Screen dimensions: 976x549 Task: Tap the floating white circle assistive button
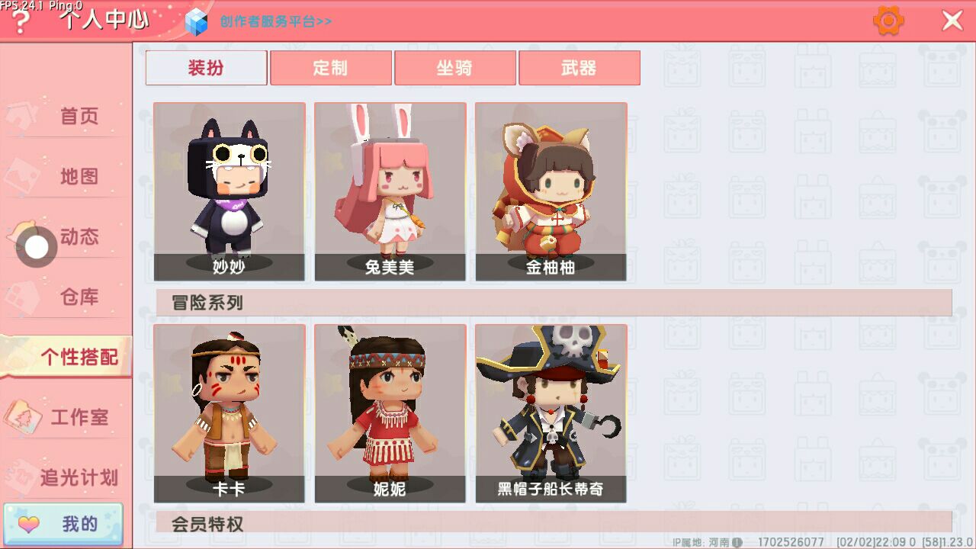(x=36, y=247)
